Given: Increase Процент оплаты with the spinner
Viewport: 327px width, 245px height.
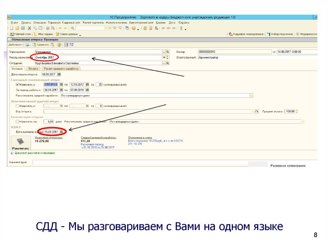Looking at the screenshot, I should tap(297, 110).
